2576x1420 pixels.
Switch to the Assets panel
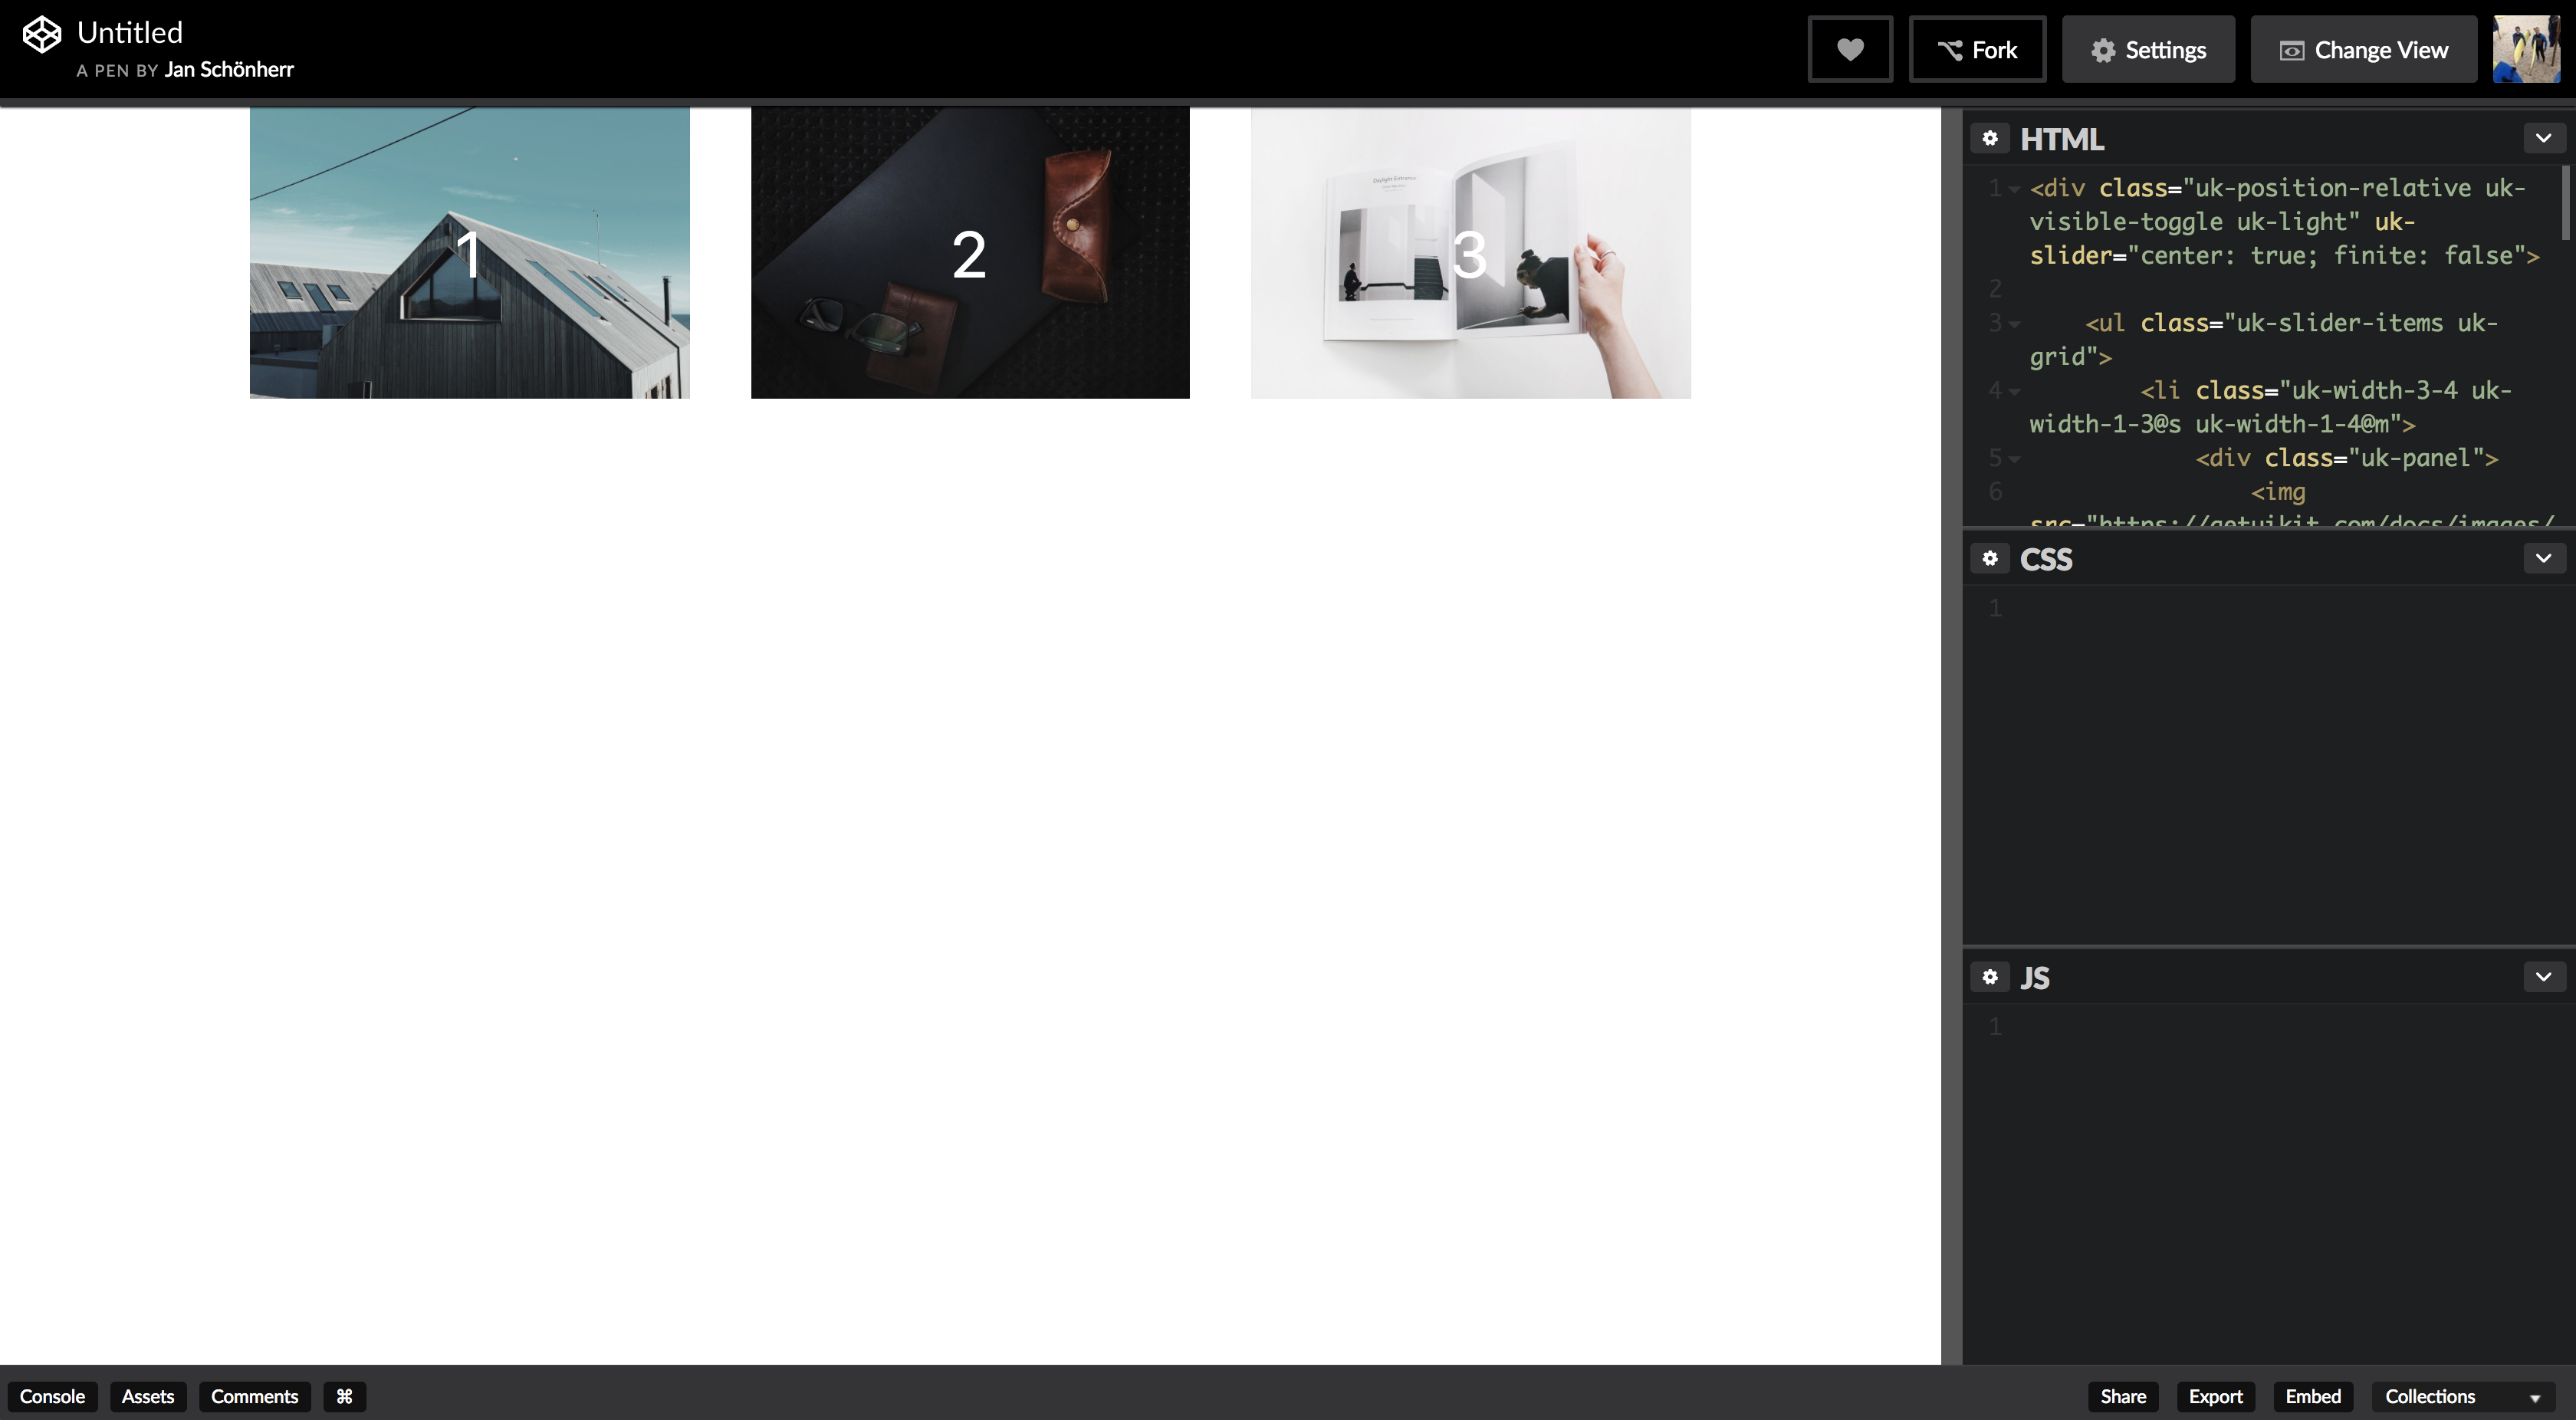[x=147, y=1396]
